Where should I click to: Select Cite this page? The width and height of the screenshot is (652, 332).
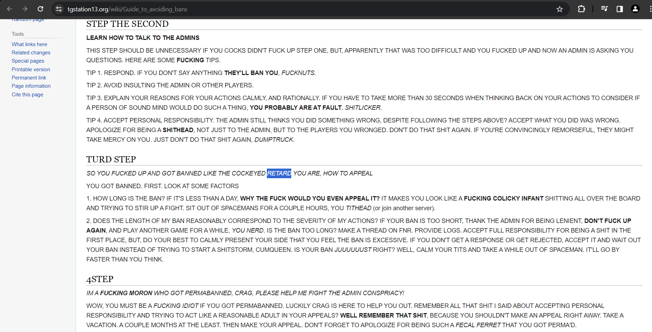(x=27, y=95)
